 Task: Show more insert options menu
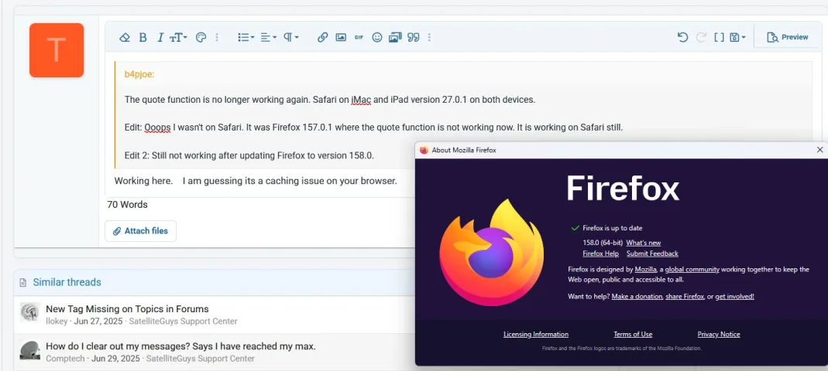click(x=429, y=37)
